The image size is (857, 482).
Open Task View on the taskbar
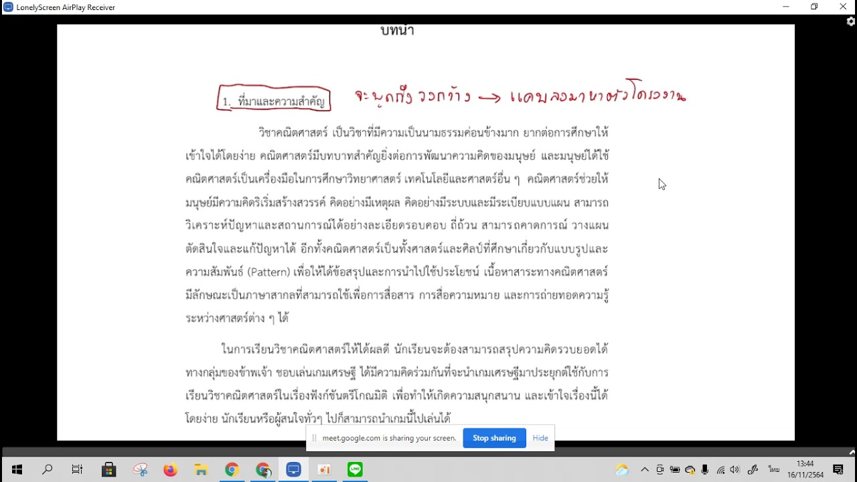click(78, 470)
